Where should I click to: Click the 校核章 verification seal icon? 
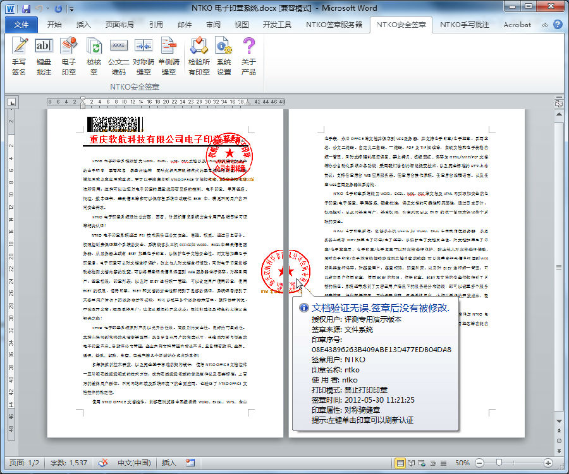[x=94, y=56]
